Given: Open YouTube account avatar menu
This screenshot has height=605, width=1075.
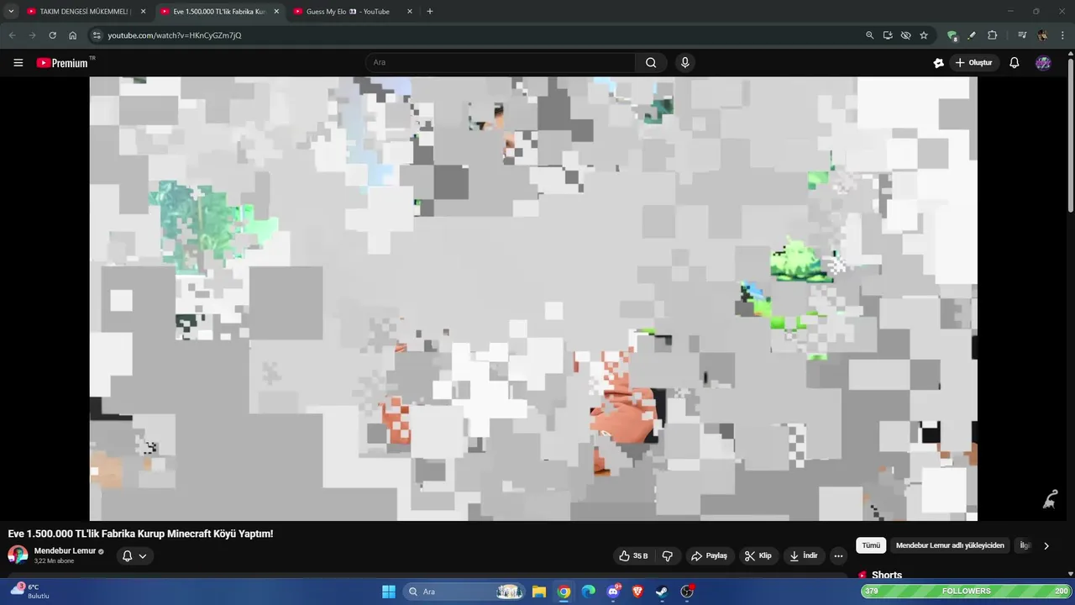Looking at the screenshot, I should (x=1043, y=63).
